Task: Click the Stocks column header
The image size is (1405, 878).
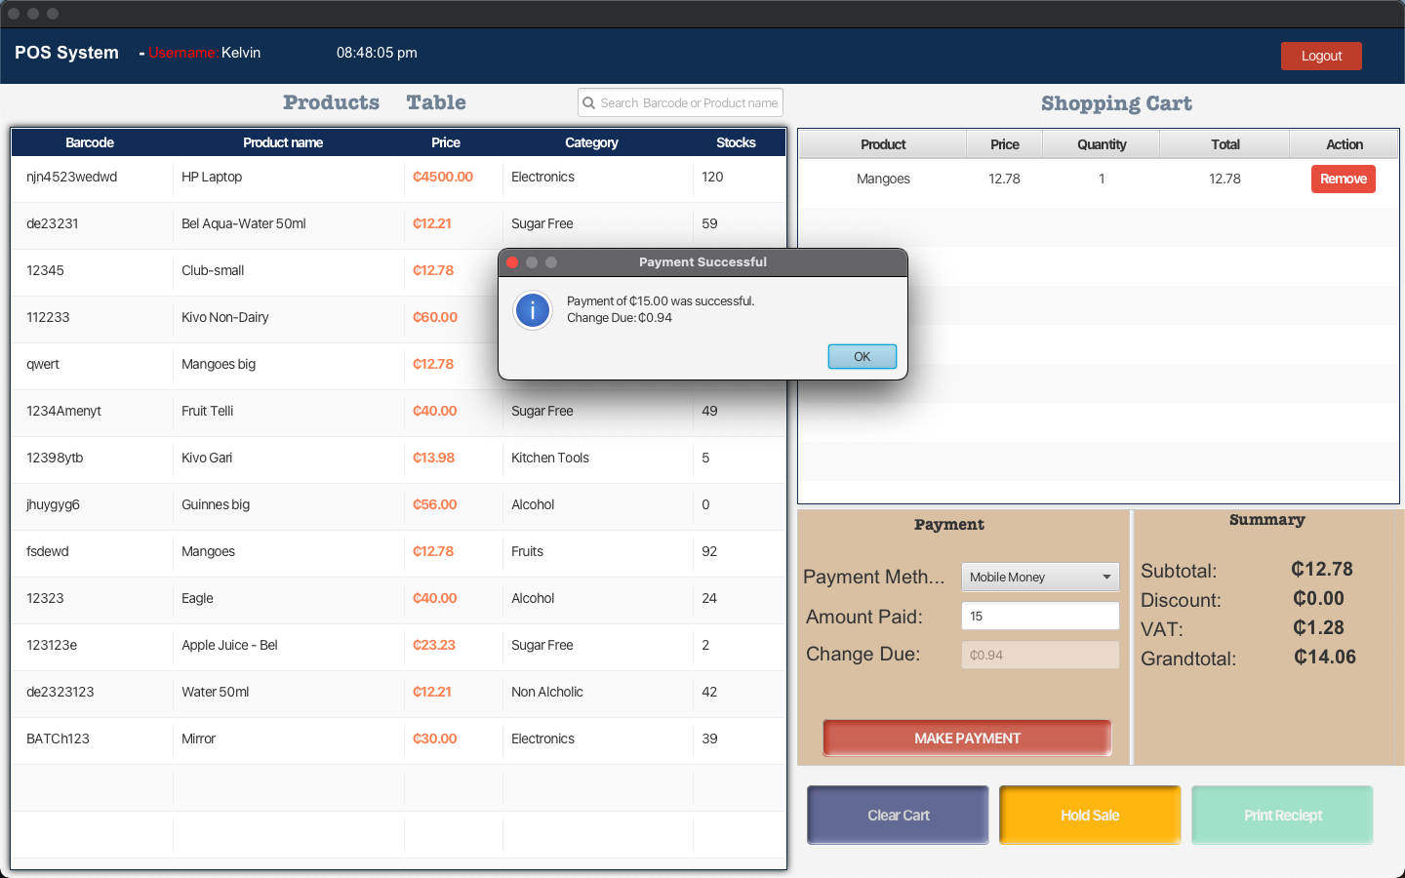Action: pyautogui.click(x=736, y=142)
